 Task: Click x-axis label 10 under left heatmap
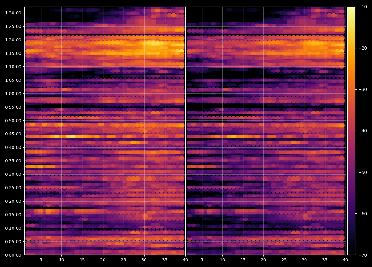[62, 260]
